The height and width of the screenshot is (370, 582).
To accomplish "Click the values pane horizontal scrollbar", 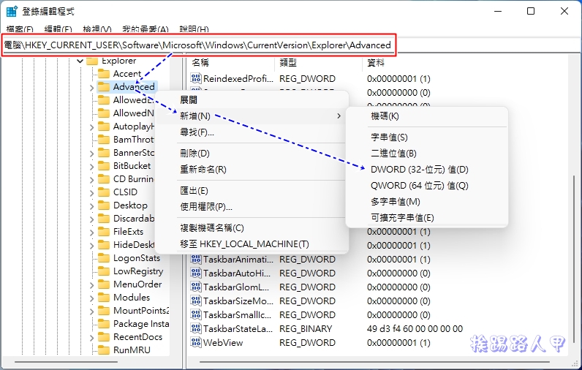I will (x=375, y=361).
